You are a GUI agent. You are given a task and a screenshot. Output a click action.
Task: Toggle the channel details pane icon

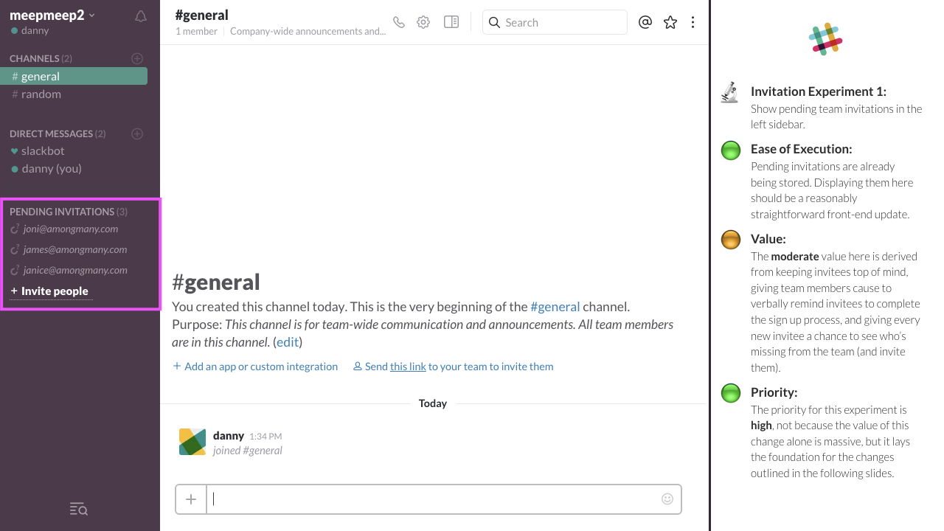point(451,22)
